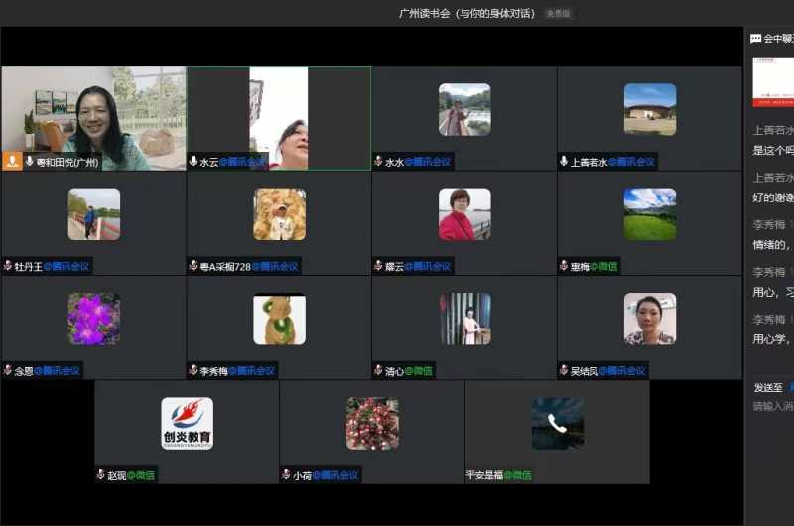Click the phone call icon on 平安是福's tile
The height and width of the screenshot is (526, 794).
coord(557,424)
